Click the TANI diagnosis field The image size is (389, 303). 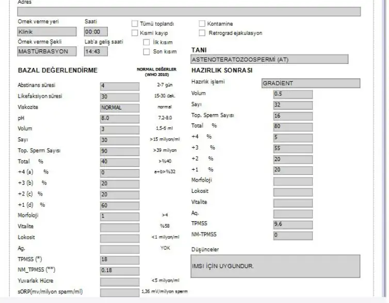coord(275,60)
